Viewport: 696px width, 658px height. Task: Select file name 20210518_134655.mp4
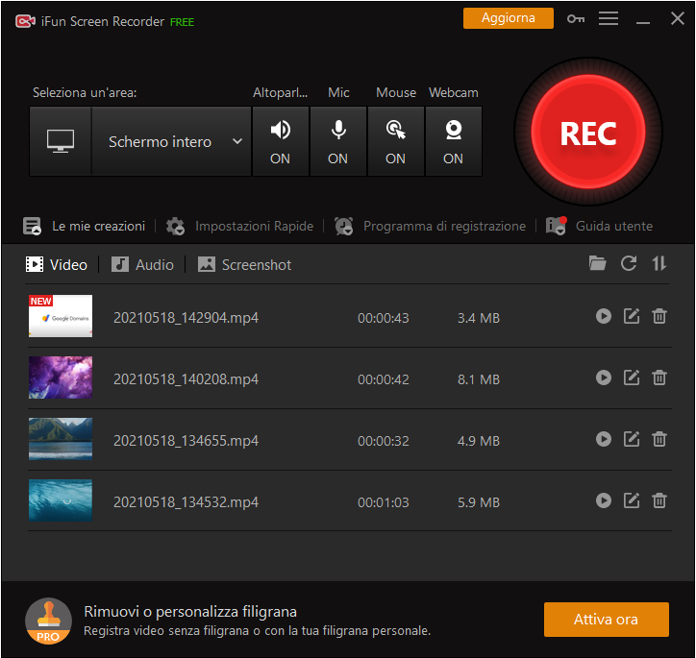(186, 441)
